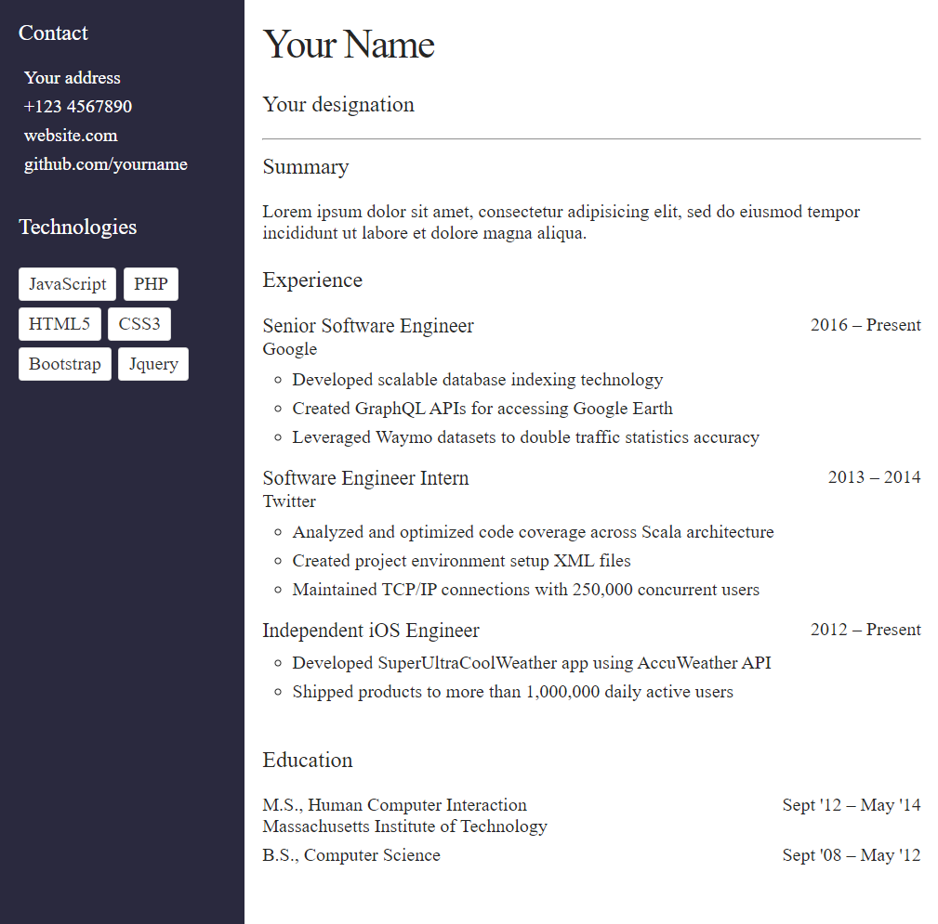Click 'Massachusetts Institute of Technology' text
The height and width of the screenshot is (924, 938).
coord(405,826)
